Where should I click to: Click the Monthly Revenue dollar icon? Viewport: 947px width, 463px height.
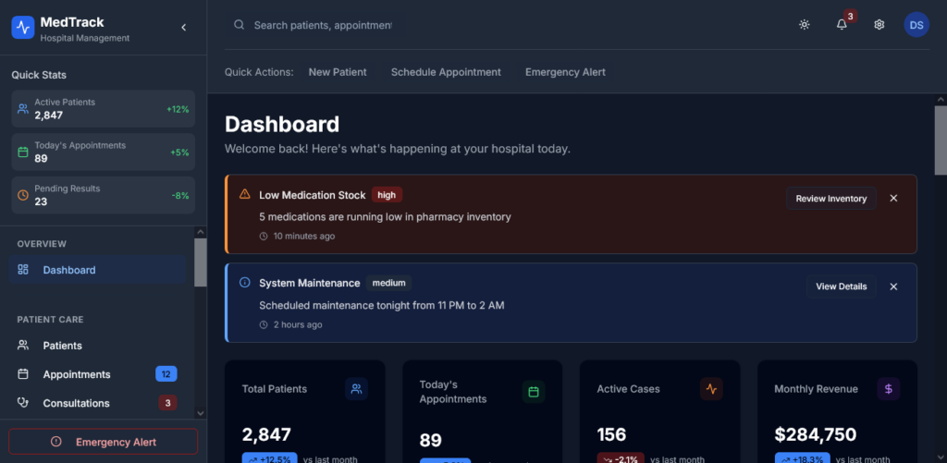pos(888,390)
